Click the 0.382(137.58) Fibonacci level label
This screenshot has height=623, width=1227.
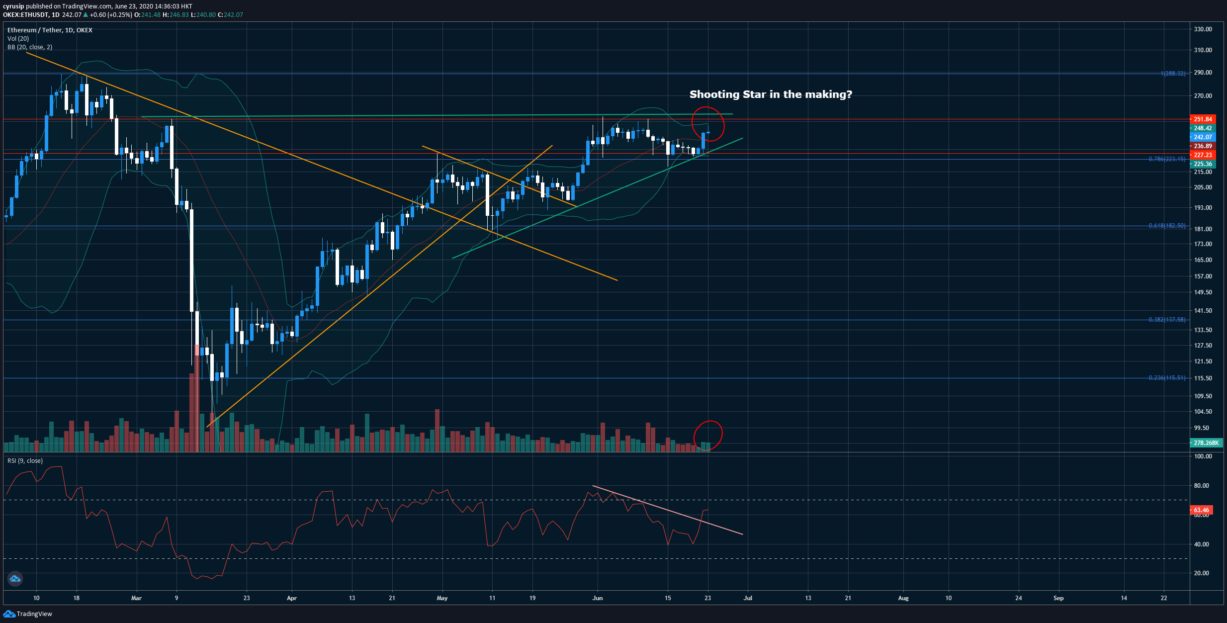(x=1167, y=320)
